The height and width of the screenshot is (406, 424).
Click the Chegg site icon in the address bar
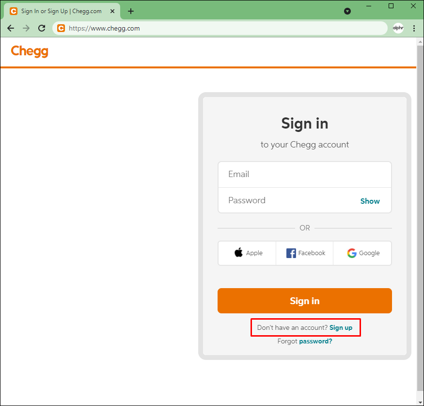pyautogui.click(x=61, y=28)
